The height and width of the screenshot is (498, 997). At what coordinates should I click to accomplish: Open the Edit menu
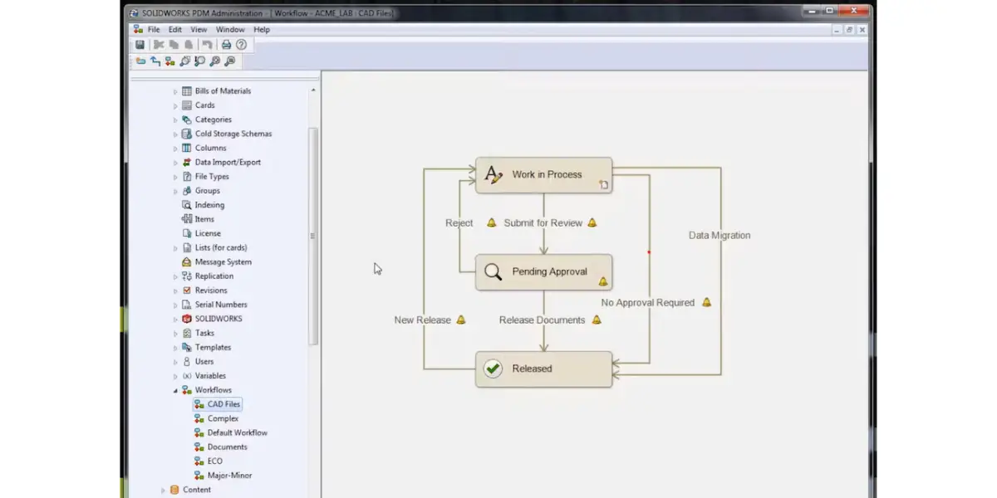(175, 29)
